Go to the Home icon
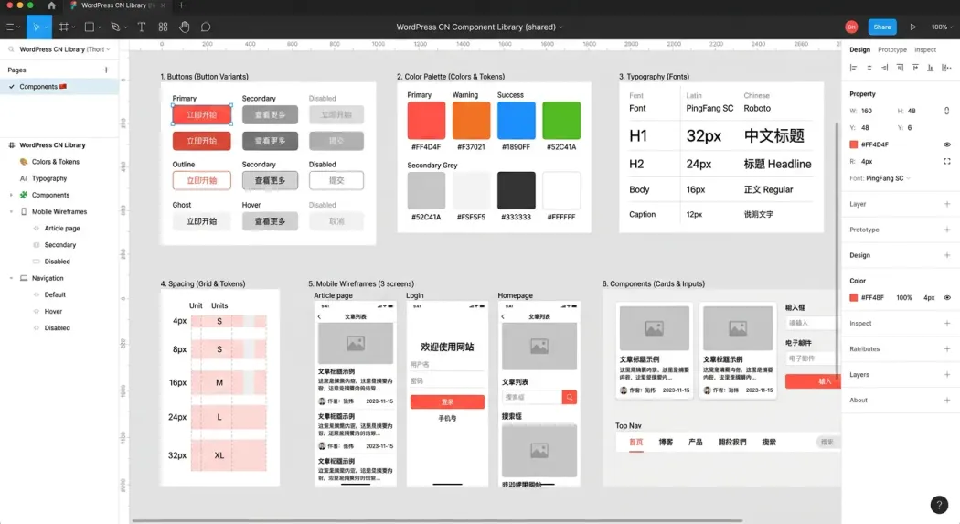 point(51,5)
